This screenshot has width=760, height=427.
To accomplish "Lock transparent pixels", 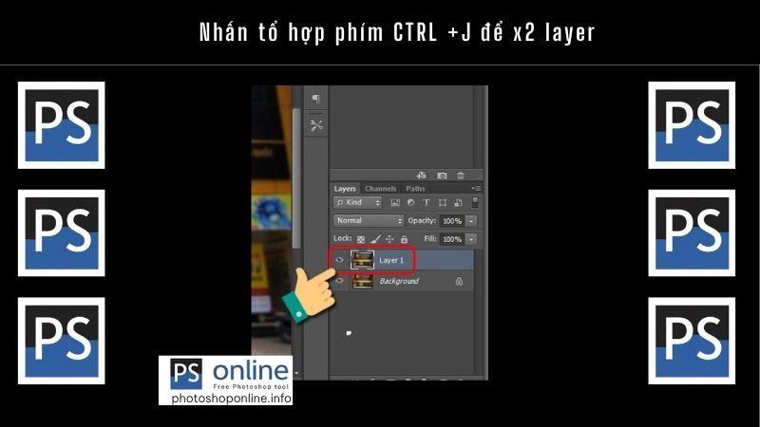I will (x=361, y=239).
